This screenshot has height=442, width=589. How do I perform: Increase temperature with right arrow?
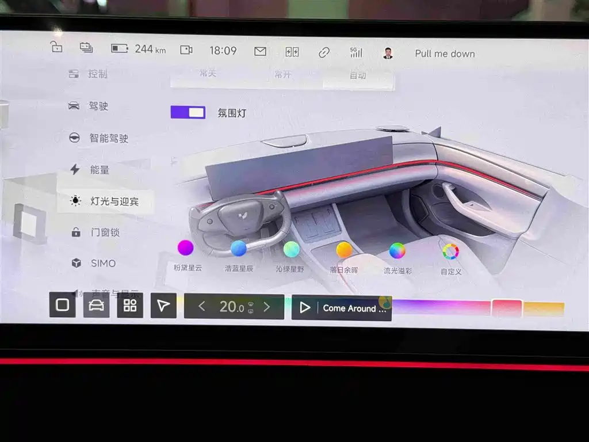point(267,307)
